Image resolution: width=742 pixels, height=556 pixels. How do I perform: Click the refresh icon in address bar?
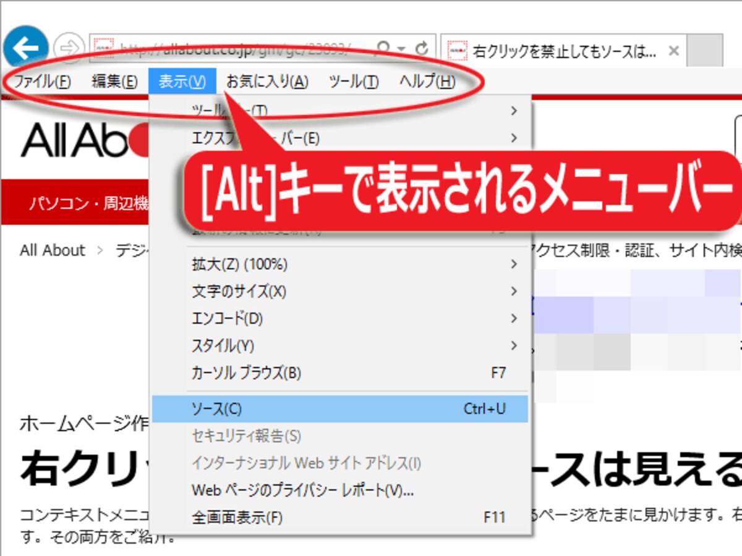coord(422,48)
